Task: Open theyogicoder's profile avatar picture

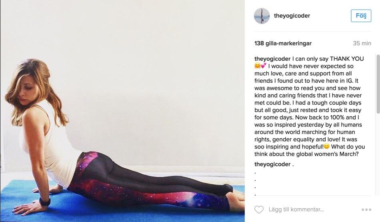Action: tap(262, 16)
